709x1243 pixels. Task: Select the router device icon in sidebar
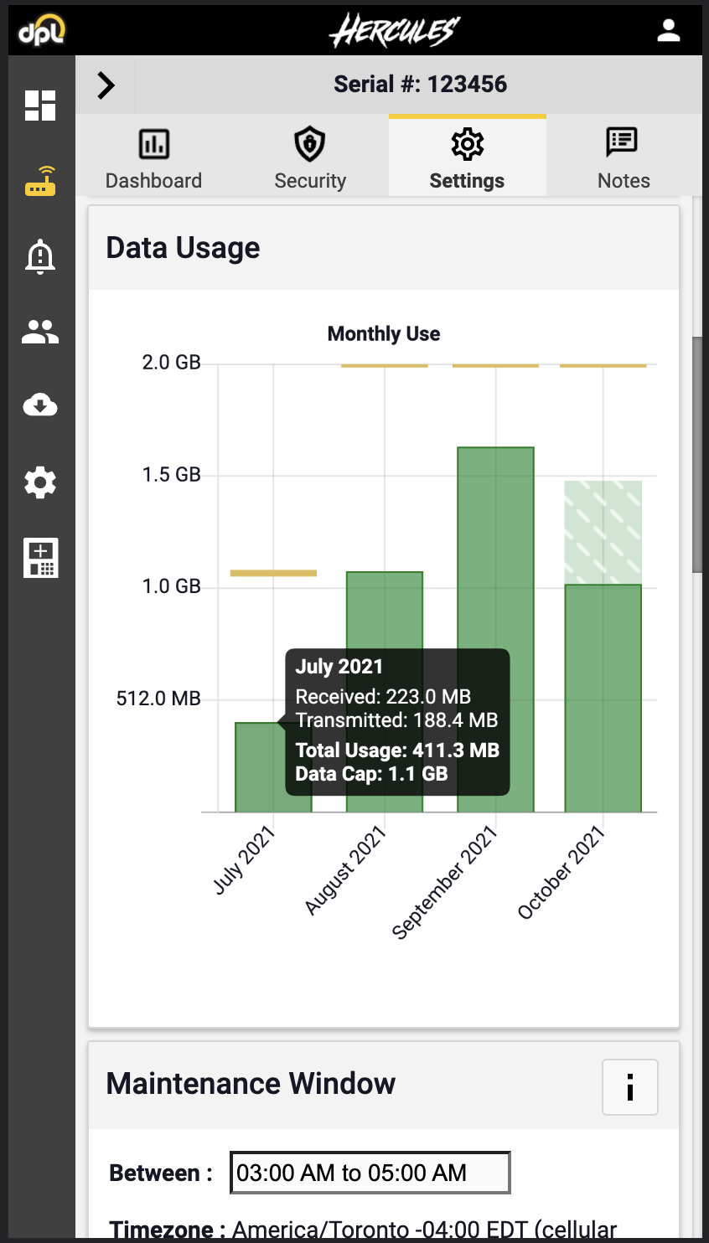[x=40, y=181]
